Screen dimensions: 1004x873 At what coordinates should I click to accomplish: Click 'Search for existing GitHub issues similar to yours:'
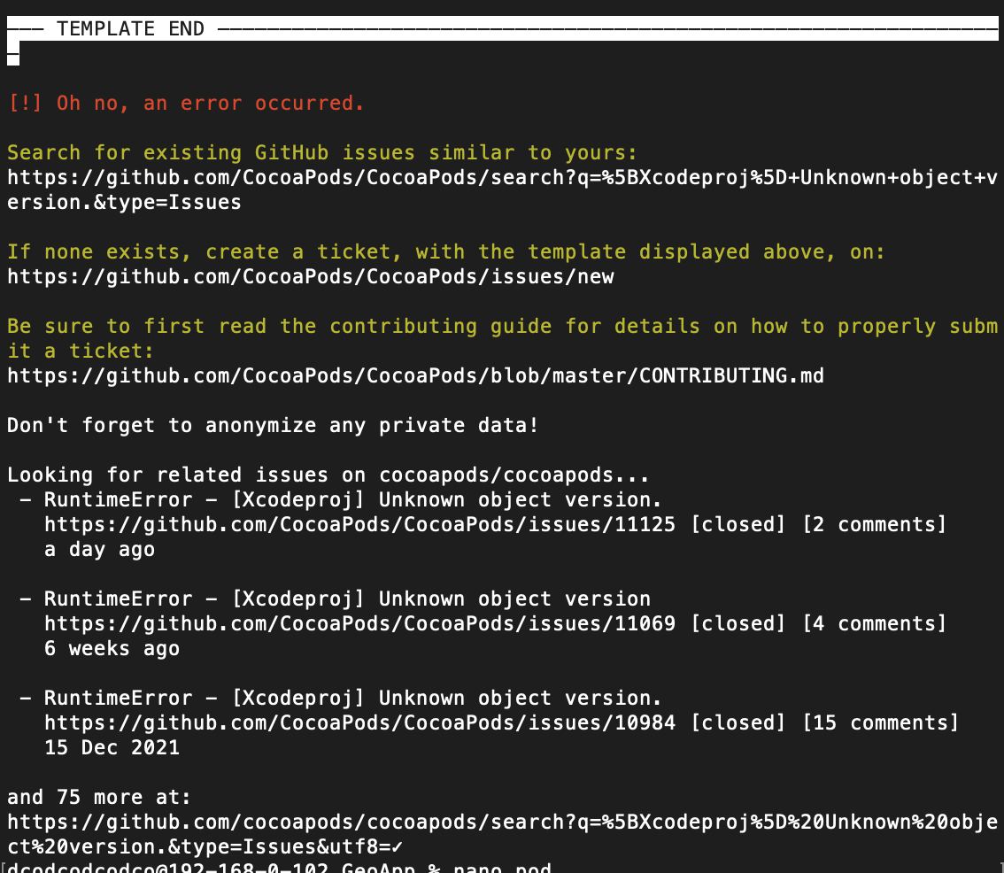tap(322, 153)
